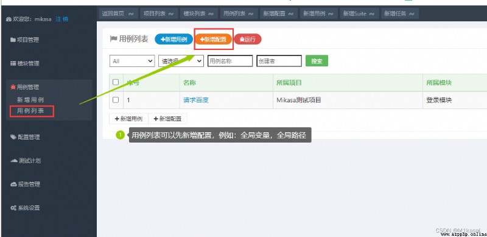
Task: Open the All filter dropdown
Action: click(x=132, y=61)
